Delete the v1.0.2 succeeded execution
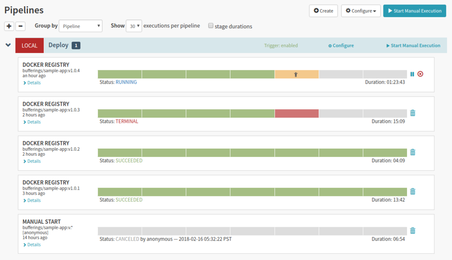Viewport: 452px width, 260px height. point(413,152)
